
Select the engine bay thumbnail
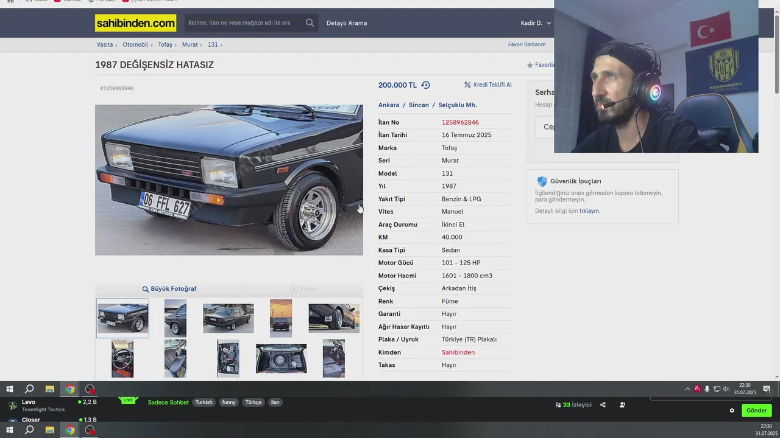click(229, 358)
